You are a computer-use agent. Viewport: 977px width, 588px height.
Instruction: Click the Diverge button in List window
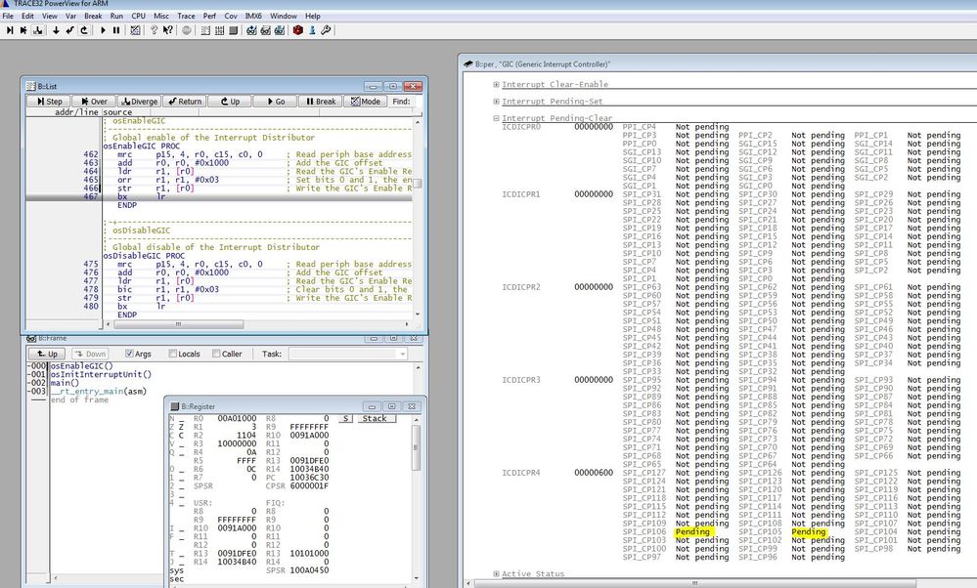pos(139,101)
